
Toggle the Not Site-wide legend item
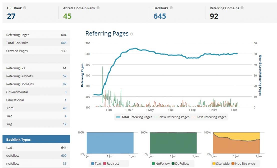[x=243, y=163]
